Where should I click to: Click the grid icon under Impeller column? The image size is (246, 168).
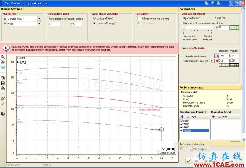click(224, 65)
